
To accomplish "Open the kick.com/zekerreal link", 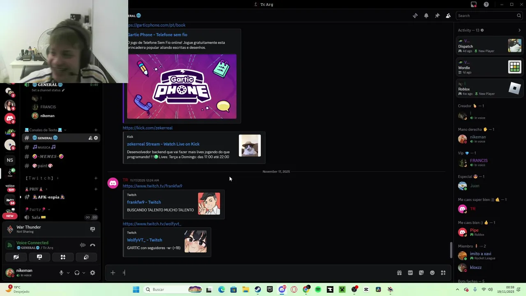I will [x=148, y=128].
